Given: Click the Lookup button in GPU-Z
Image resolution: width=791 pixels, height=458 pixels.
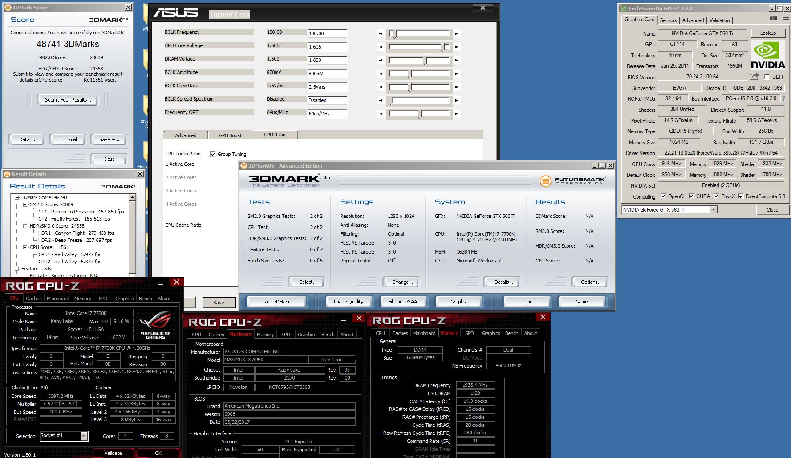Looking at the screenshot, I should [768, 33].
